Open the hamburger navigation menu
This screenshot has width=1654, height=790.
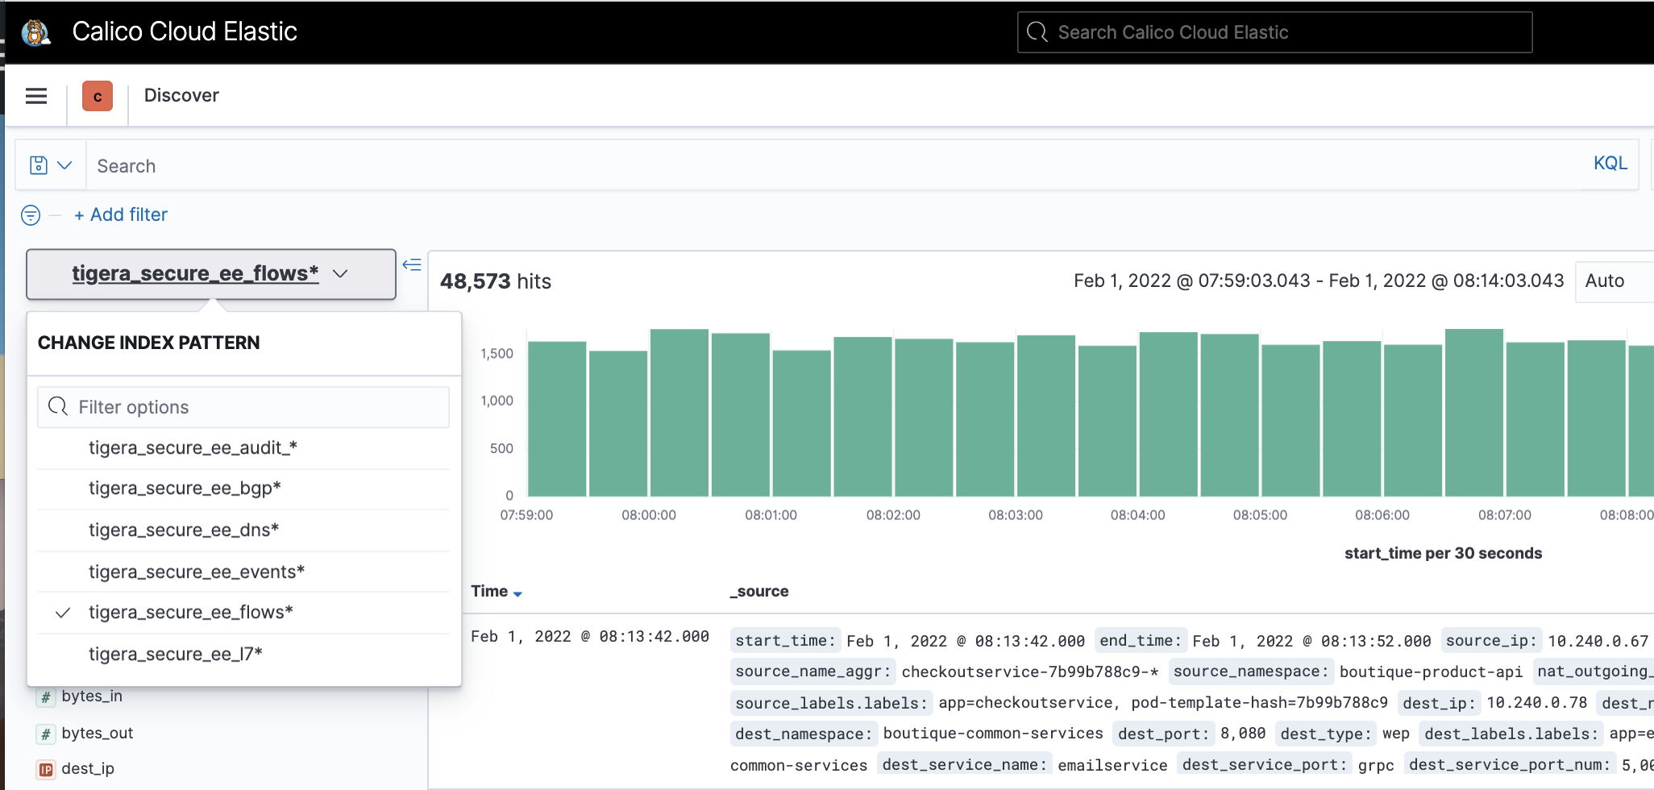[36, 97]
